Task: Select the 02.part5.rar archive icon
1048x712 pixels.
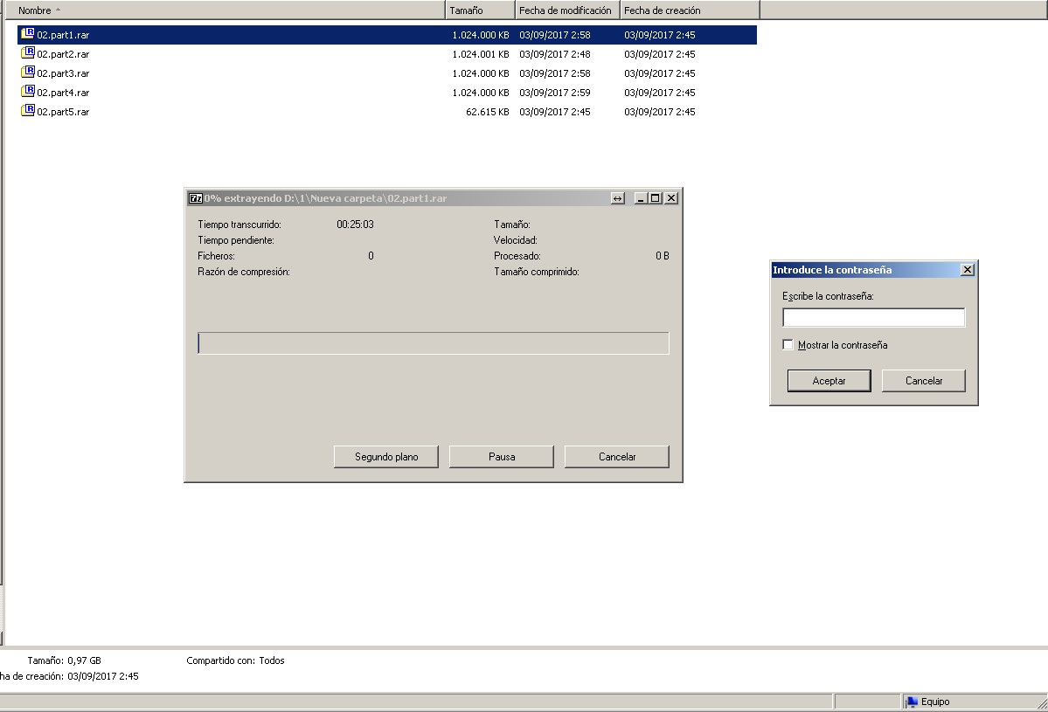Action: 27,111
